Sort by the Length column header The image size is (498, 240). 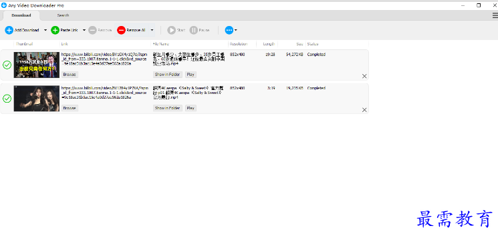(x=269, y=44)
